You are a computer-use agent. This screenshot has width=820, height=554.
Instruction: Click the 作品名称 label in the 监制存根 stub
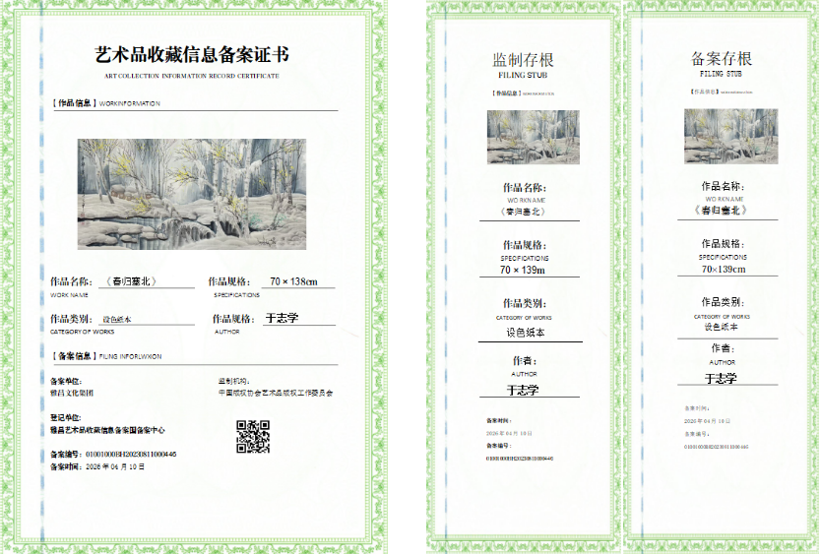(525, 188)
